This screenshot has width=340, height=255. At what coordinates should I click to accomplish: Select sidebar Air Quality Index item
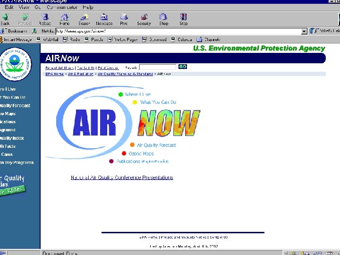[12, 138]
